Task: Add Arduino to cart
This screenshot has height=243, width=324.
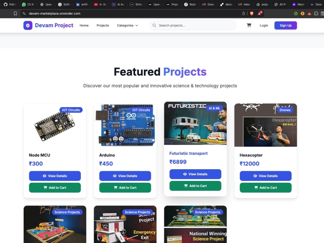Action: tap(125, 188)
